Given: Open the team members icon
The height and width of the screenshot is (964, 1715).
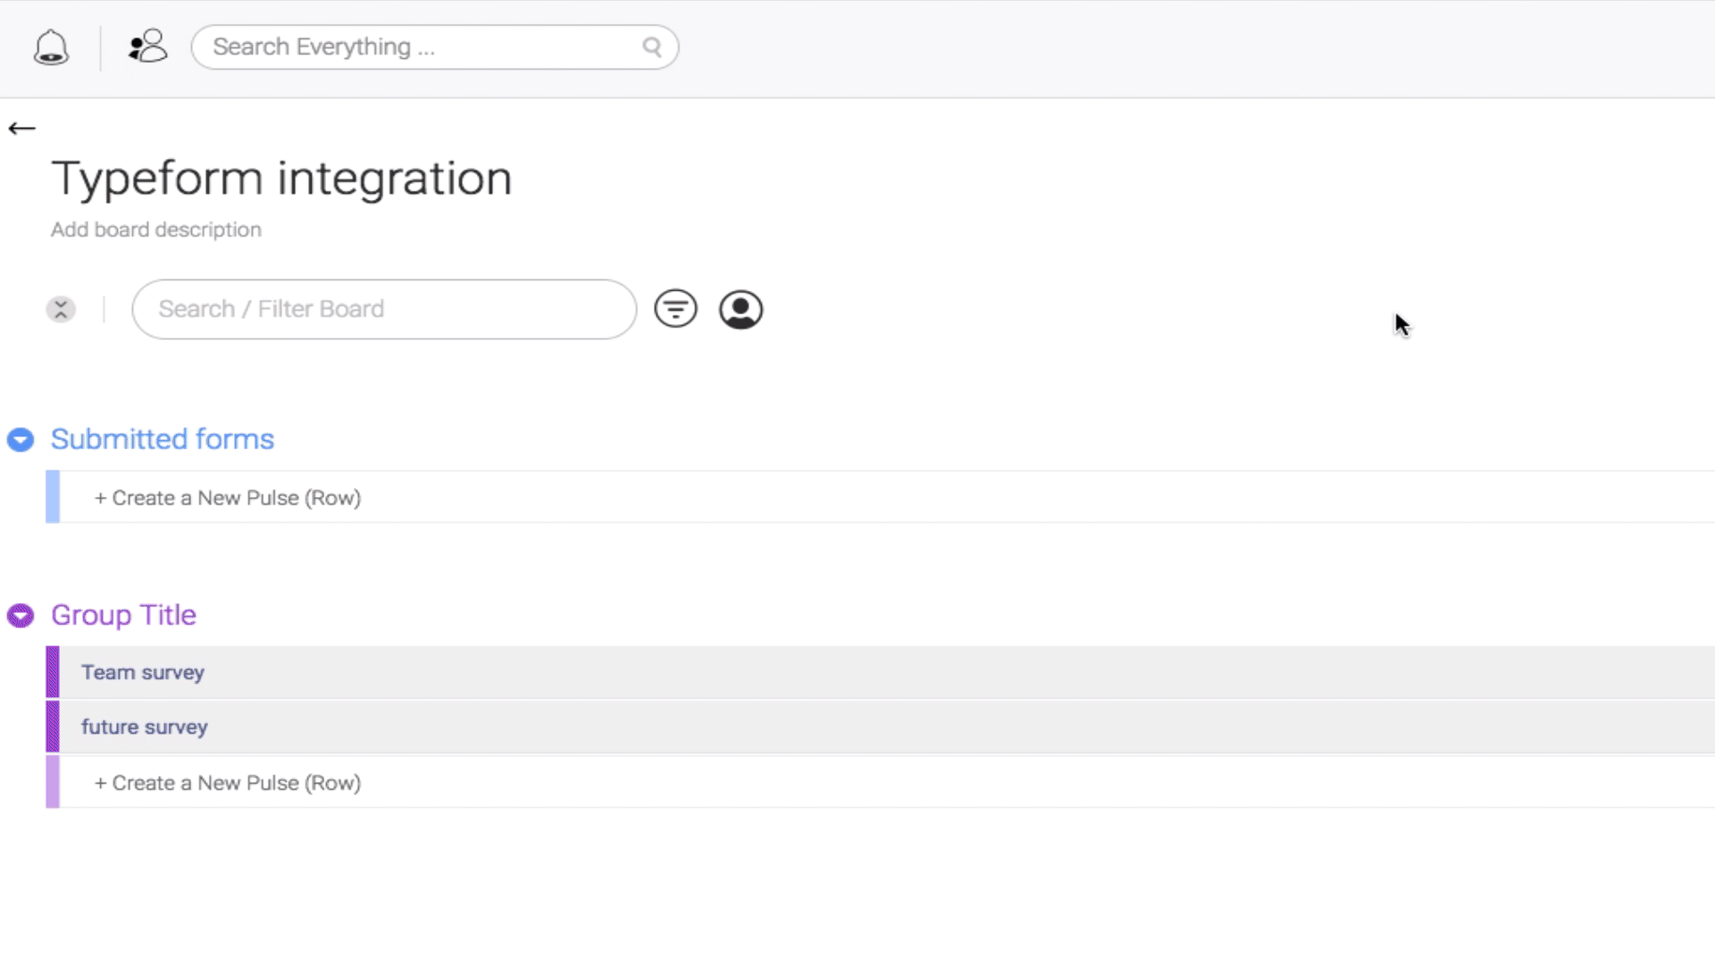Looking at the screenshot, I should [x=147, y=46].
